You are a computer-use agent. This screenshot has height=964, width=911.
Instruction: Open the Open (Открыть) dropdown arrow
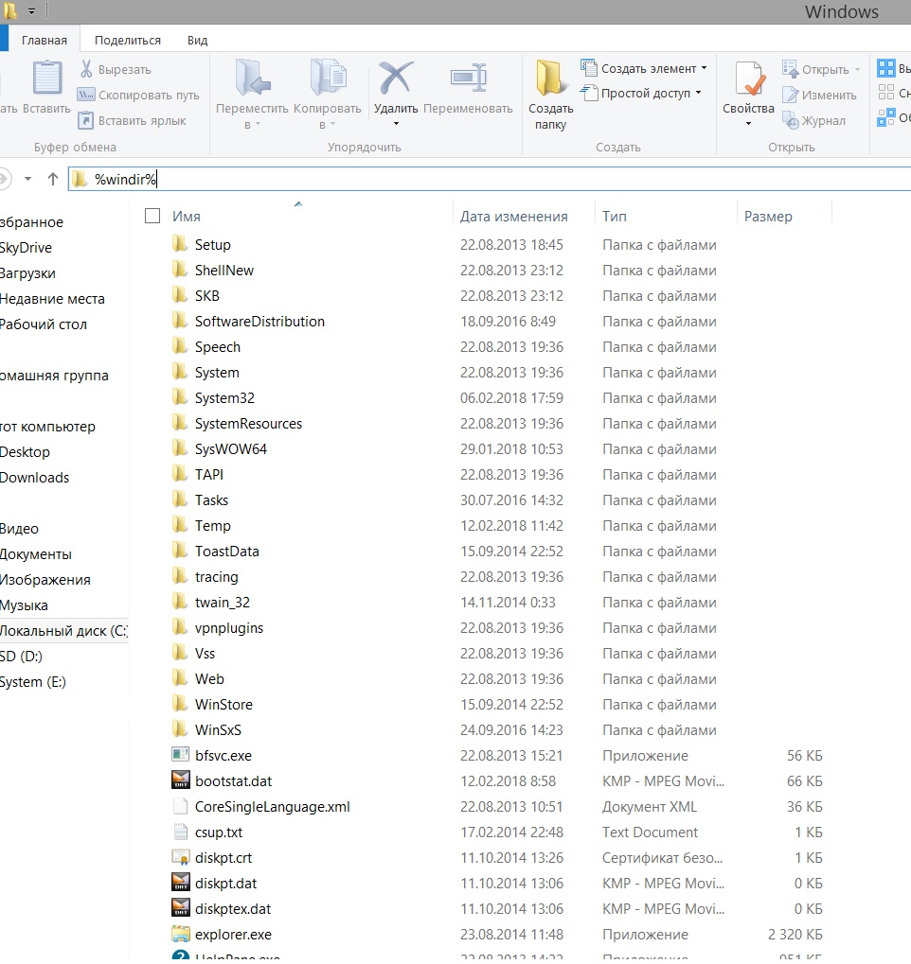(x=857, y=69)
